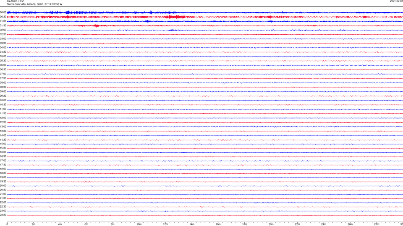Click the 16:00 row time label
Screen dimensions: 403x226
pos(3,152)
